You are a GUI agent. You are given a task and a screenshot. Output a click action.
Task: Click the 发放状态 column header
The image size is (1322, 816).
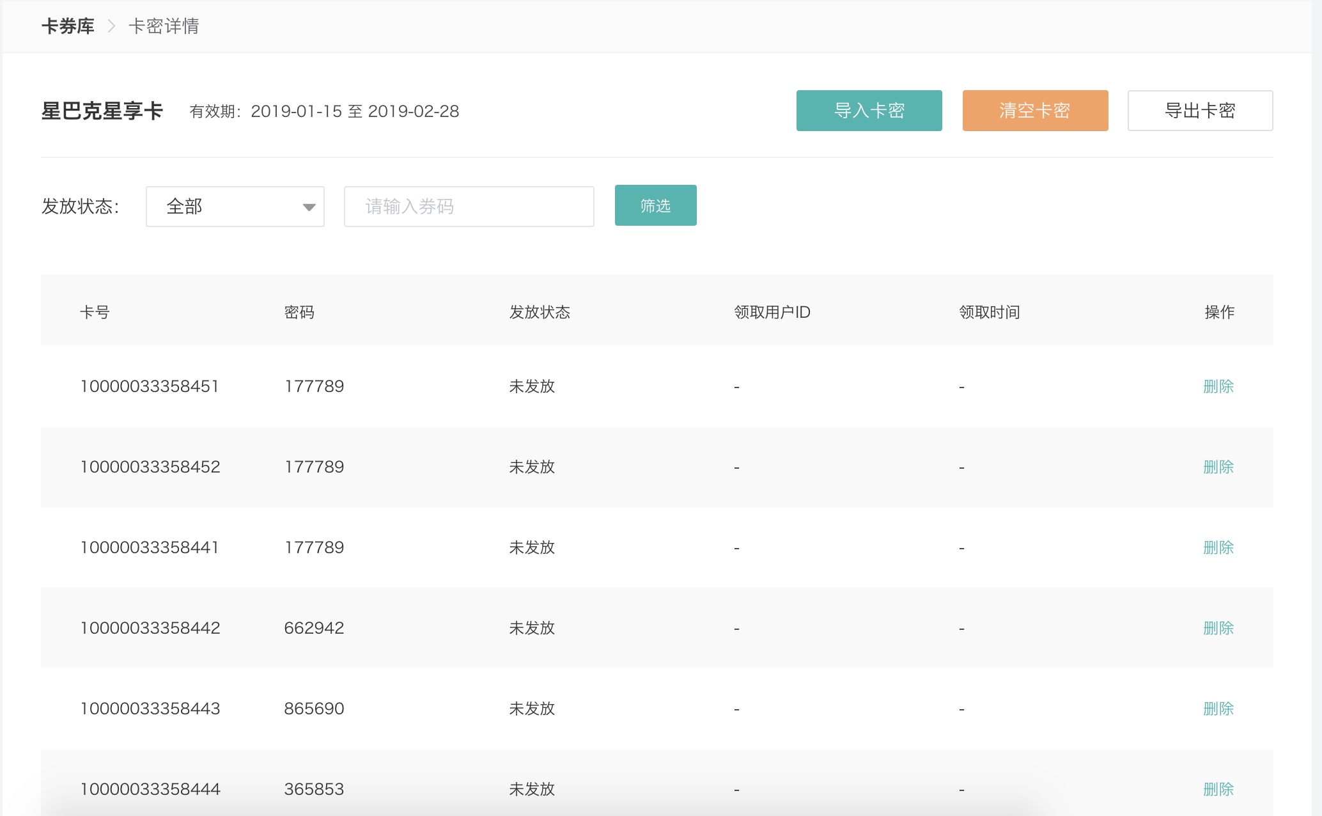coord(539,312)
